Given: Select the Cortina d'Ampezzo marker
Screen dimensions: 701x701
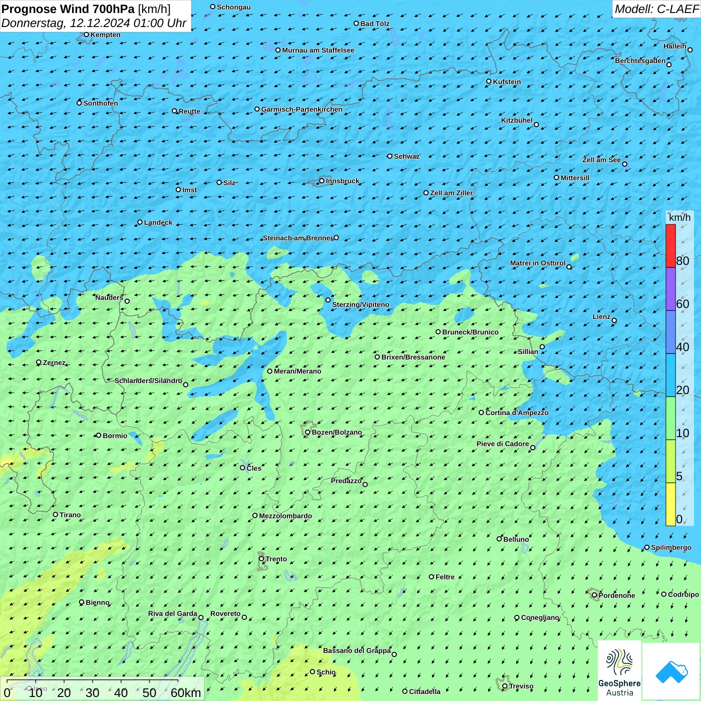Looking at the screenshot, I should click(481, 413).
